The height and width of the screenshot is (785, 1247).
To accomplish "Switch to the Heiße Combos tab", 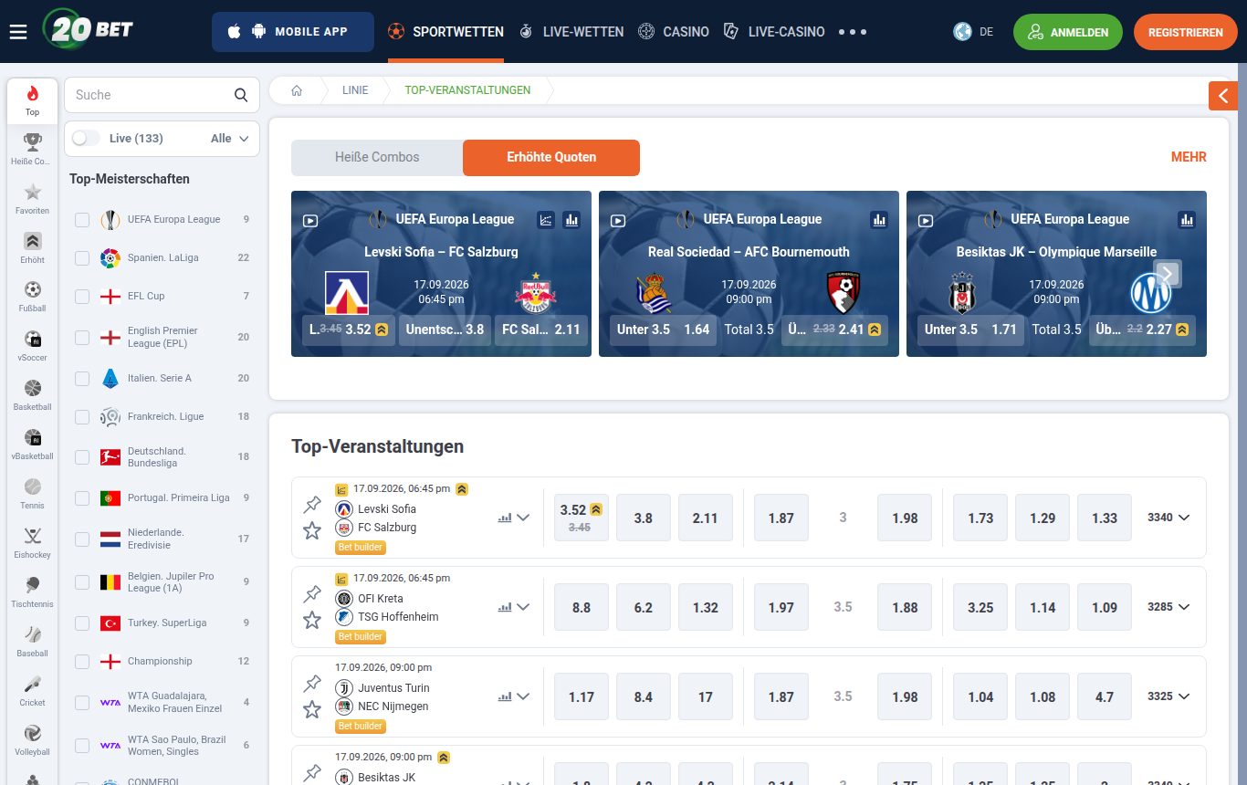I will pos(377,157).
